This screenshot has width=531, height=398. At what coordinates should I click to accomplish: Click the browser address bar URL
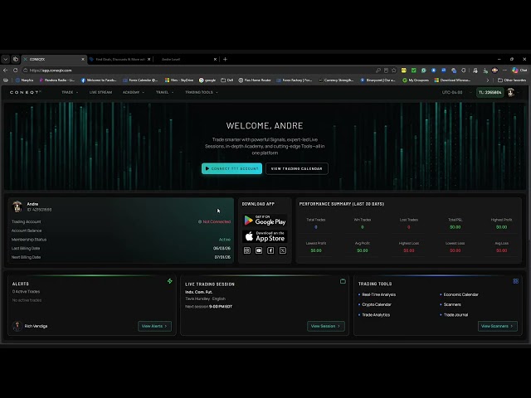pyautogui.click(x=51, y=70)
